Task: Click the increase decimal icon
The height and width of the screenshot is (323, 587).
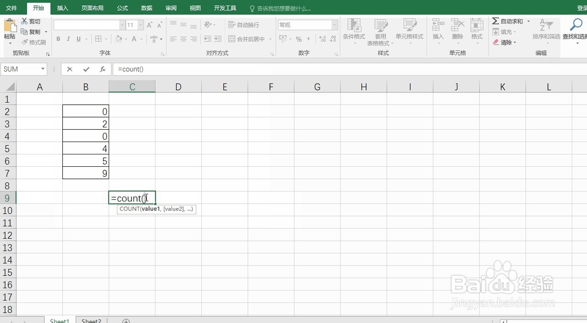Action: 322,39
